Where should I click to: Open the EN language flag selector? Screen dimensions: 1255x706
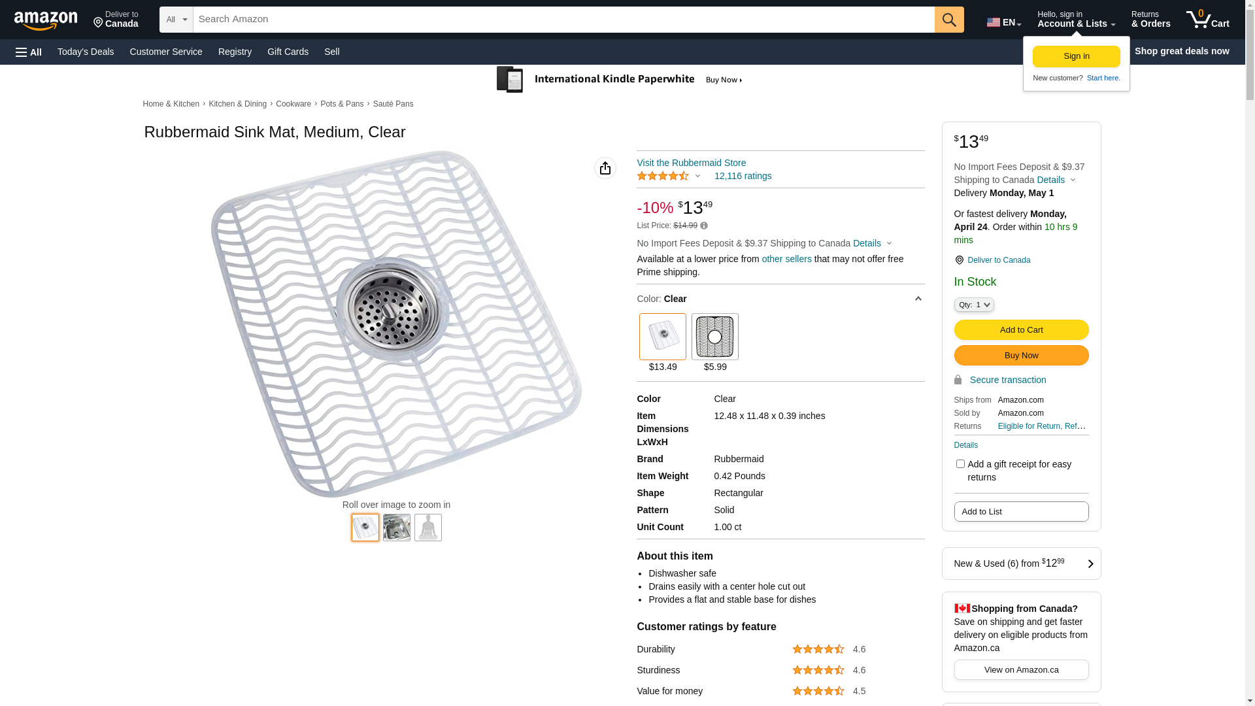(1003, 22)
